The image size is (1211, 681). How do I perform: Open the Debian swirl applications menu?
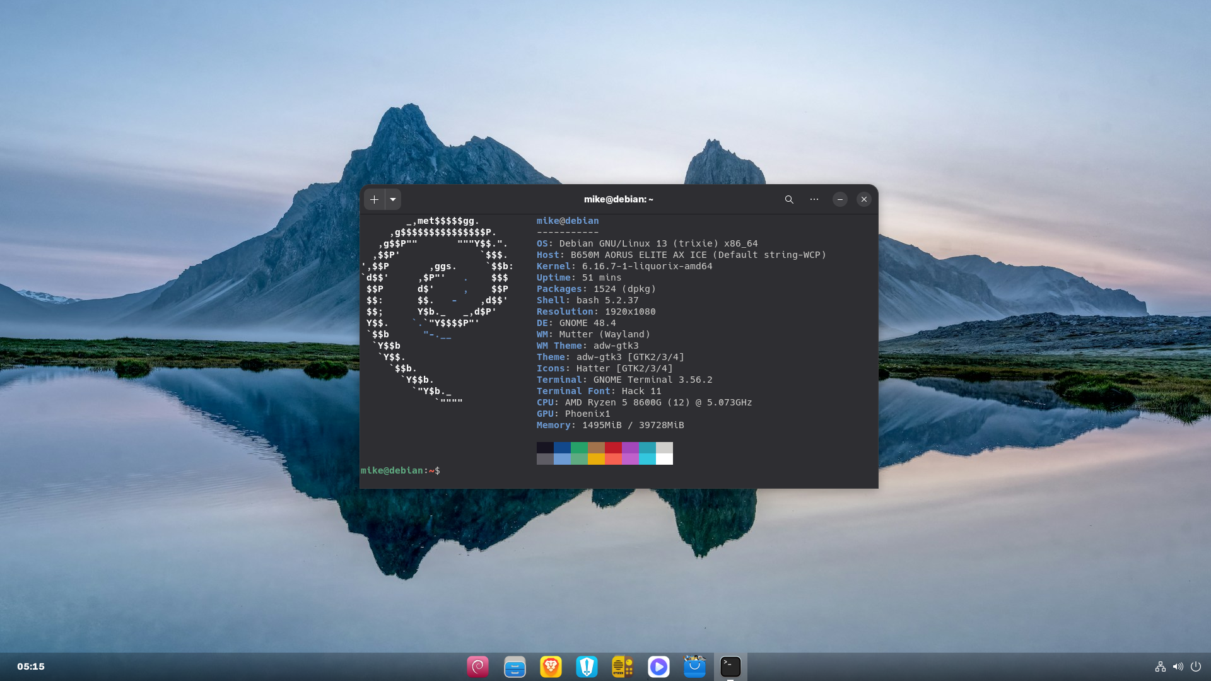tap(477, 666)
